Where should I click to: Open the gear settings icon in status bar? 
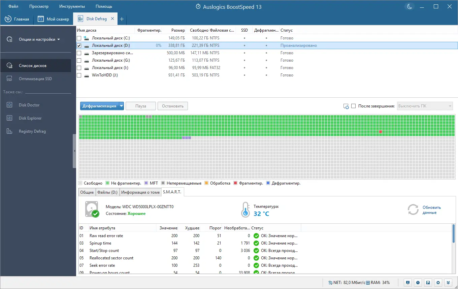pos(438,283)
